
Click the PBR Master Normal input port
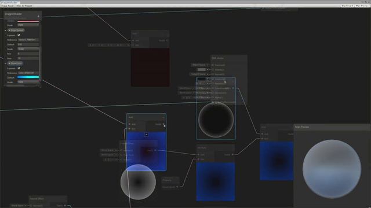point(213,74)
